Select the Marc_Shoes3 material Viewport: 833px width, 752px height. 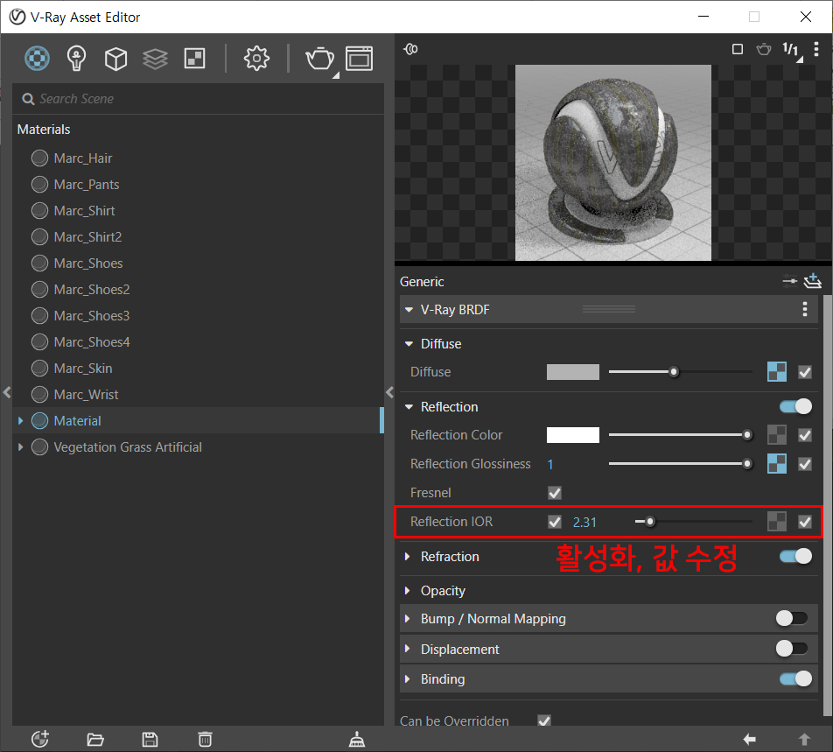click(x=91, y=316)
